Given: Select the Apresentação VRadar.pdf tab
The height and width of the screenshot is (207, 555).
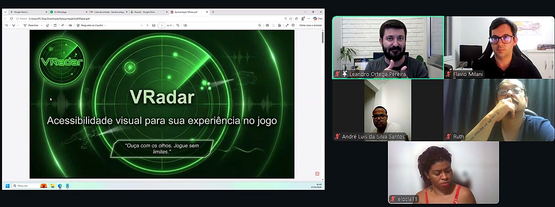Looking at the screenshot, I should [189, 12].
